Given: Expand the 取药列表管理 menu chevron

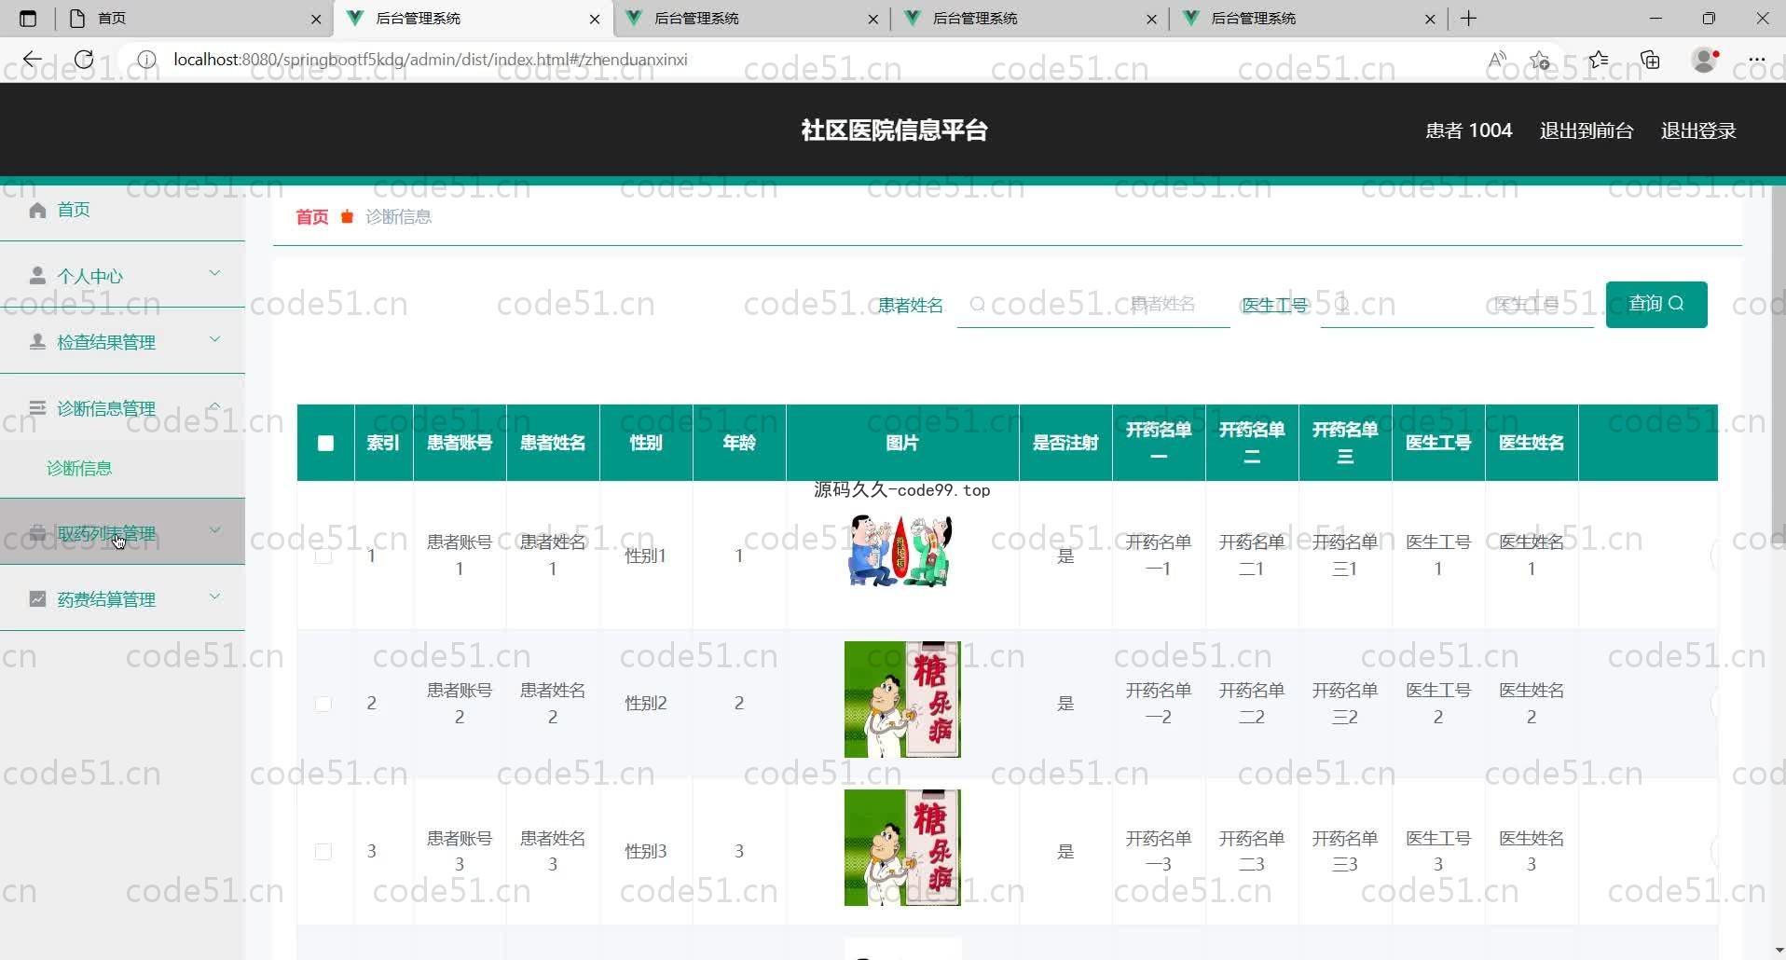Looking at the screenshot, I should coord(215,531).
